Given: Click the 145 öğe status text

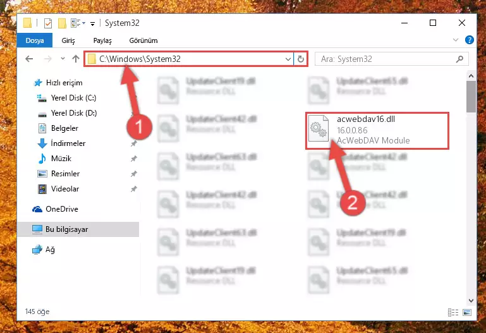Looking at the screenshot, I should (37, 312).
